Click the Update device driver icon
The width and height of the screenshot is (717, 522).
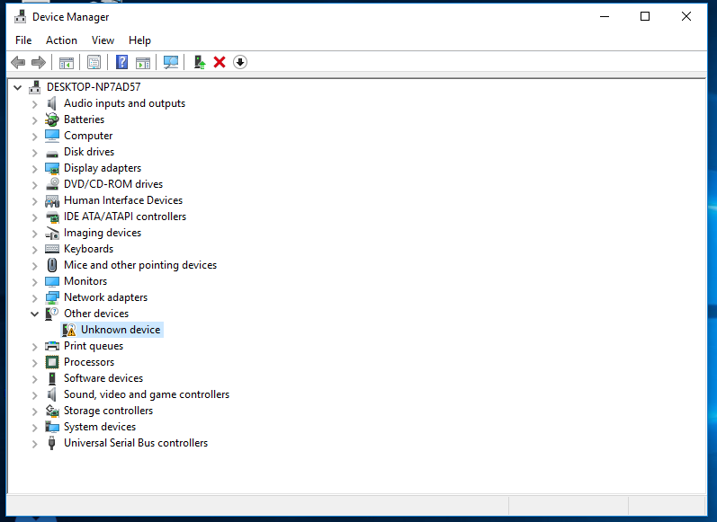tap(200, 62)
